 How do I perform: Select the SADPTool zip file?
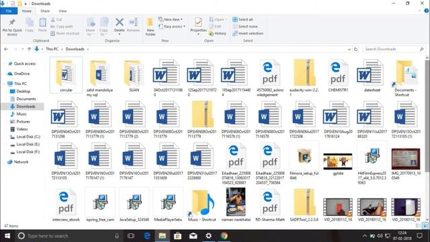(304, 205)
